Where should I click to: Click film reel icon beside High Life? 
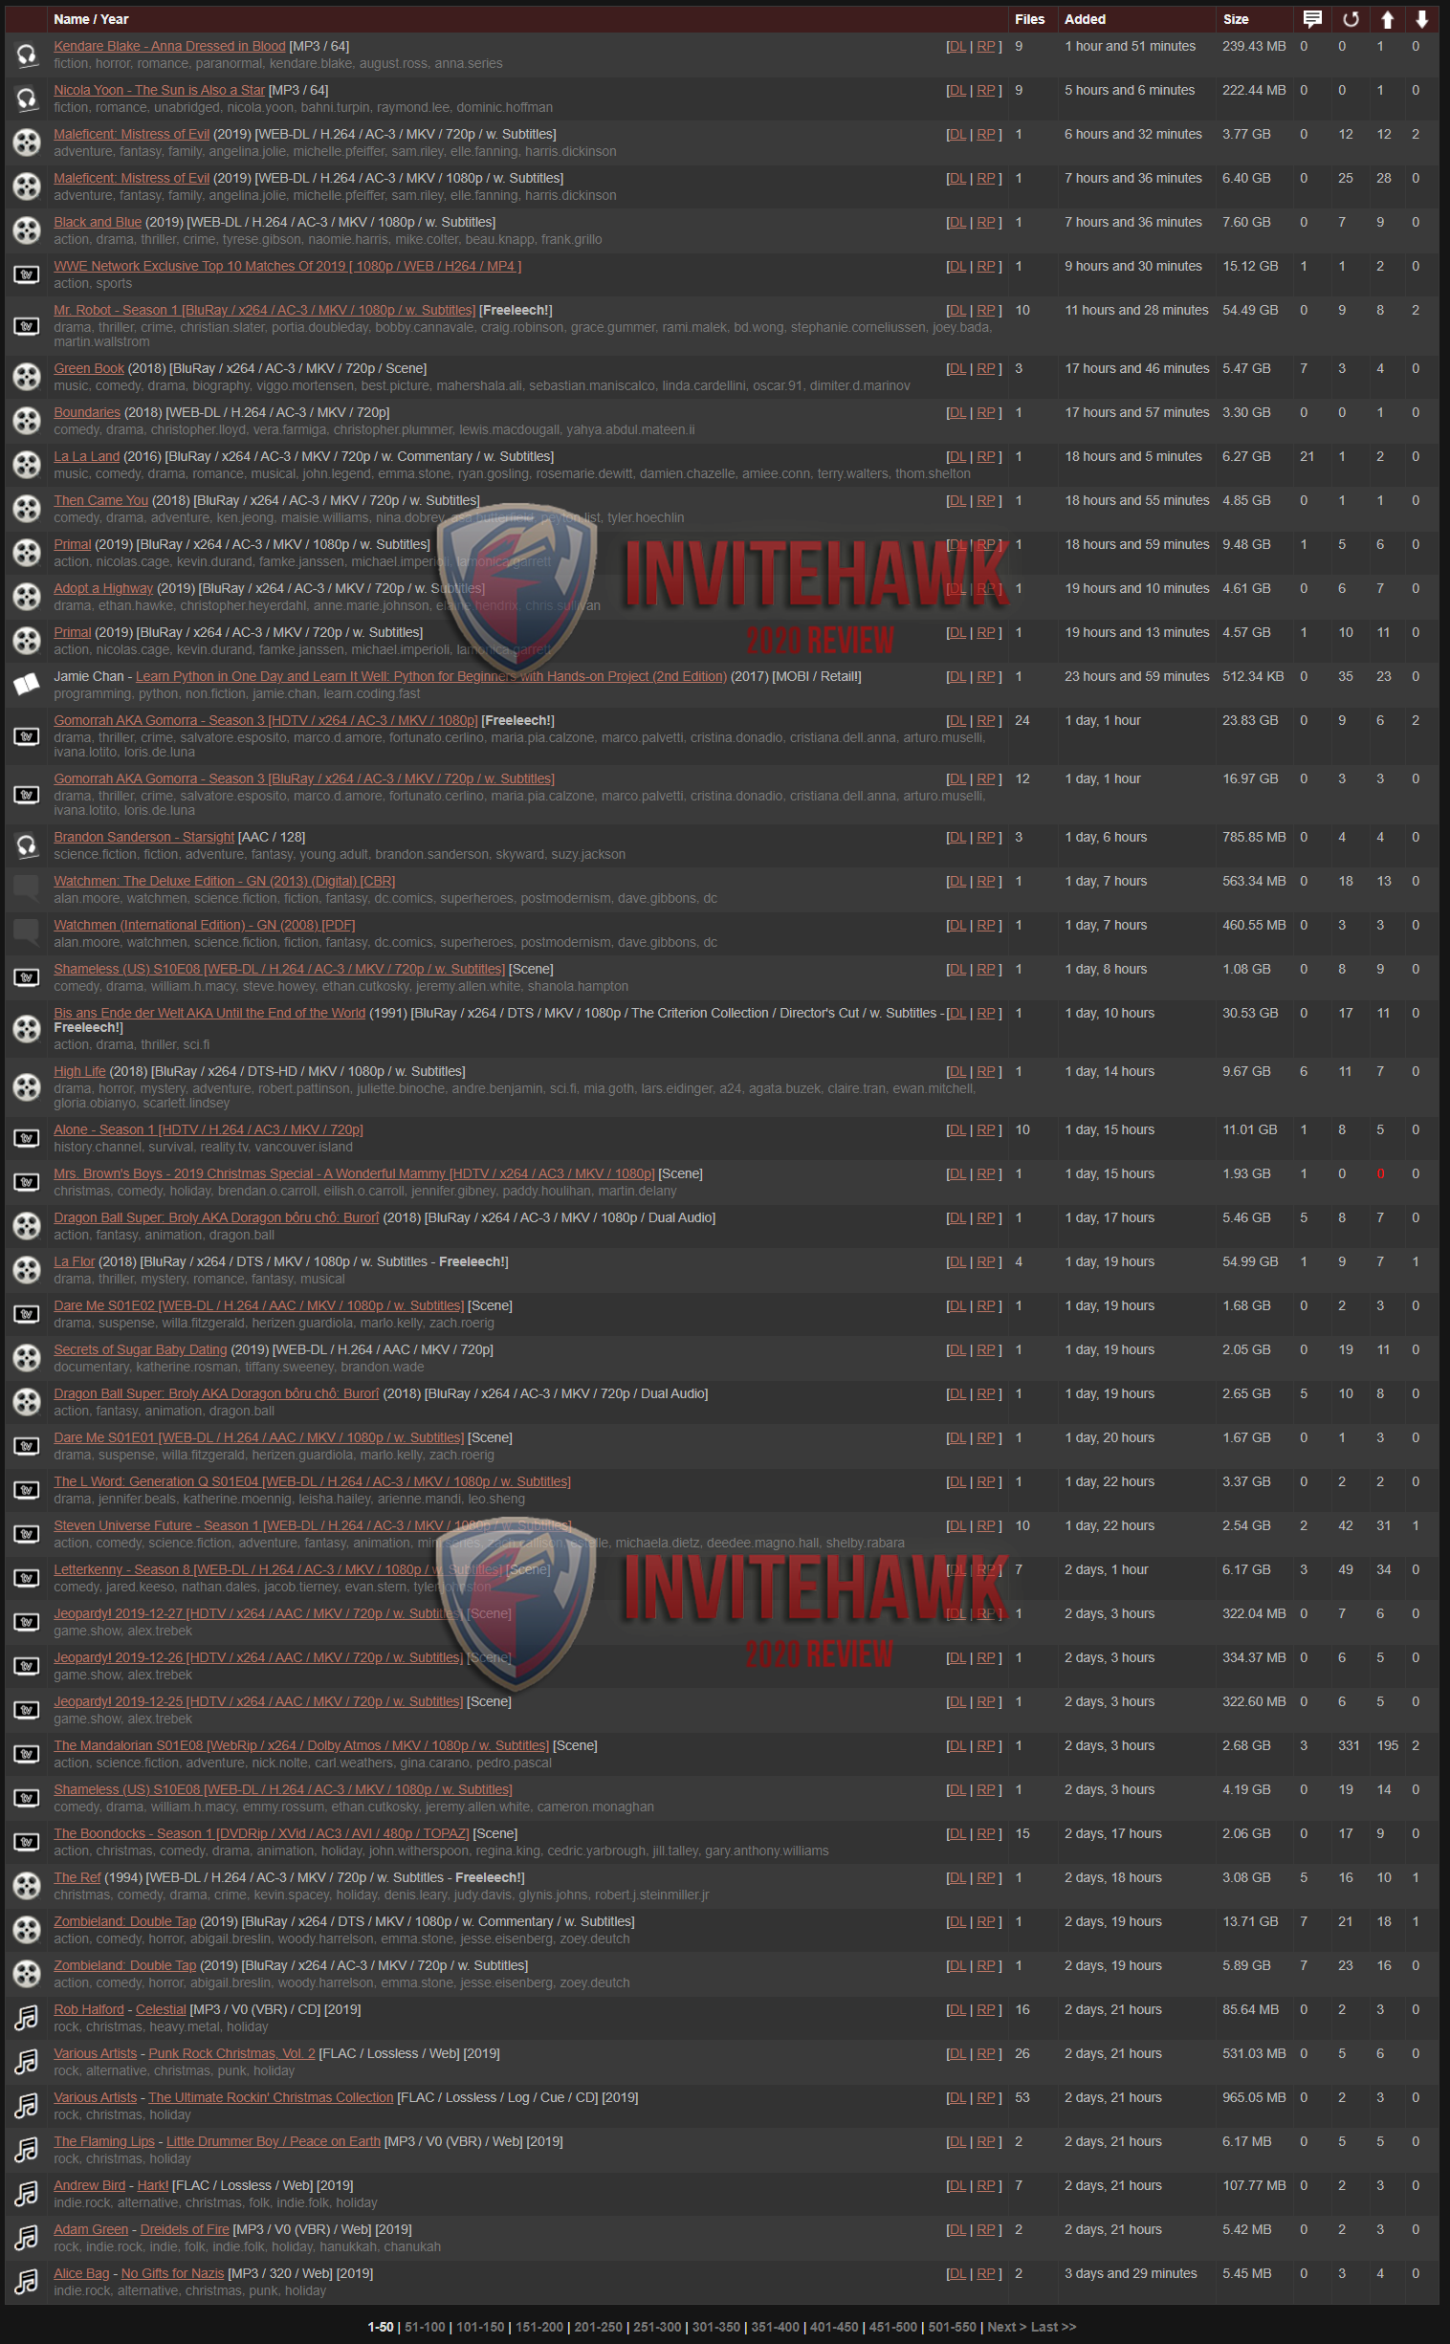click(27, 1087)
